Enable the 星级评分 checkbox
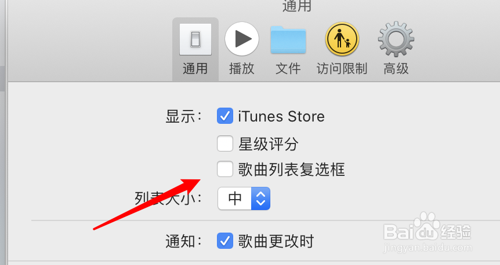500x265 pixels. point(225,143)
